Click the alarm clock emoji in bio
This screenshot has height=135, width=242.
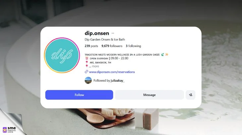(x=87, y=58)
